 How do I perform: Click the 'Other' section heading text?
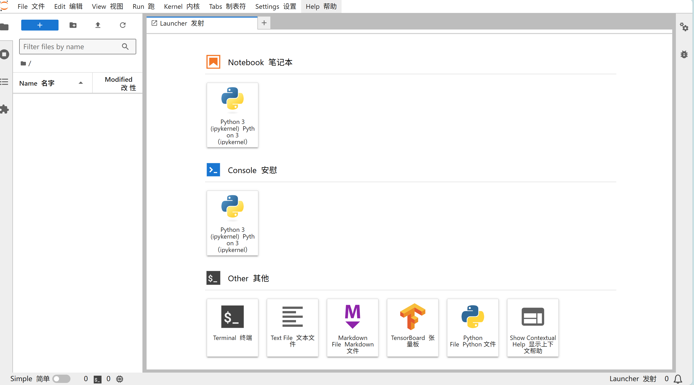click(248, 278)
